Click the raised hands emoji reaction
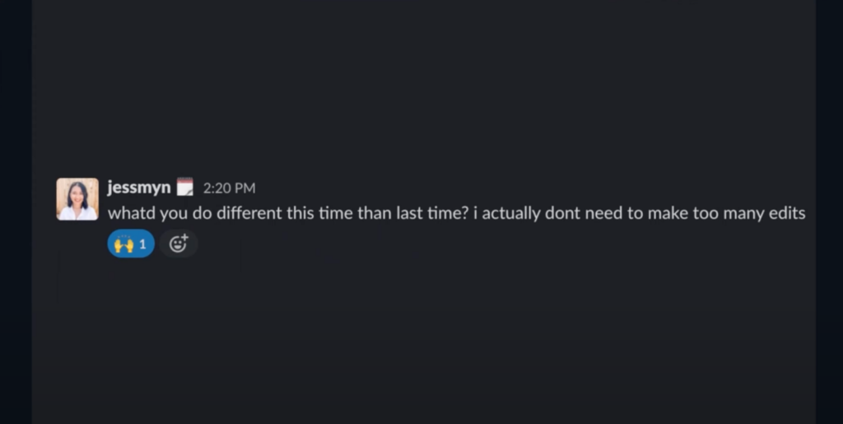Viewport: 843px width, 424px height. point(123,245)
